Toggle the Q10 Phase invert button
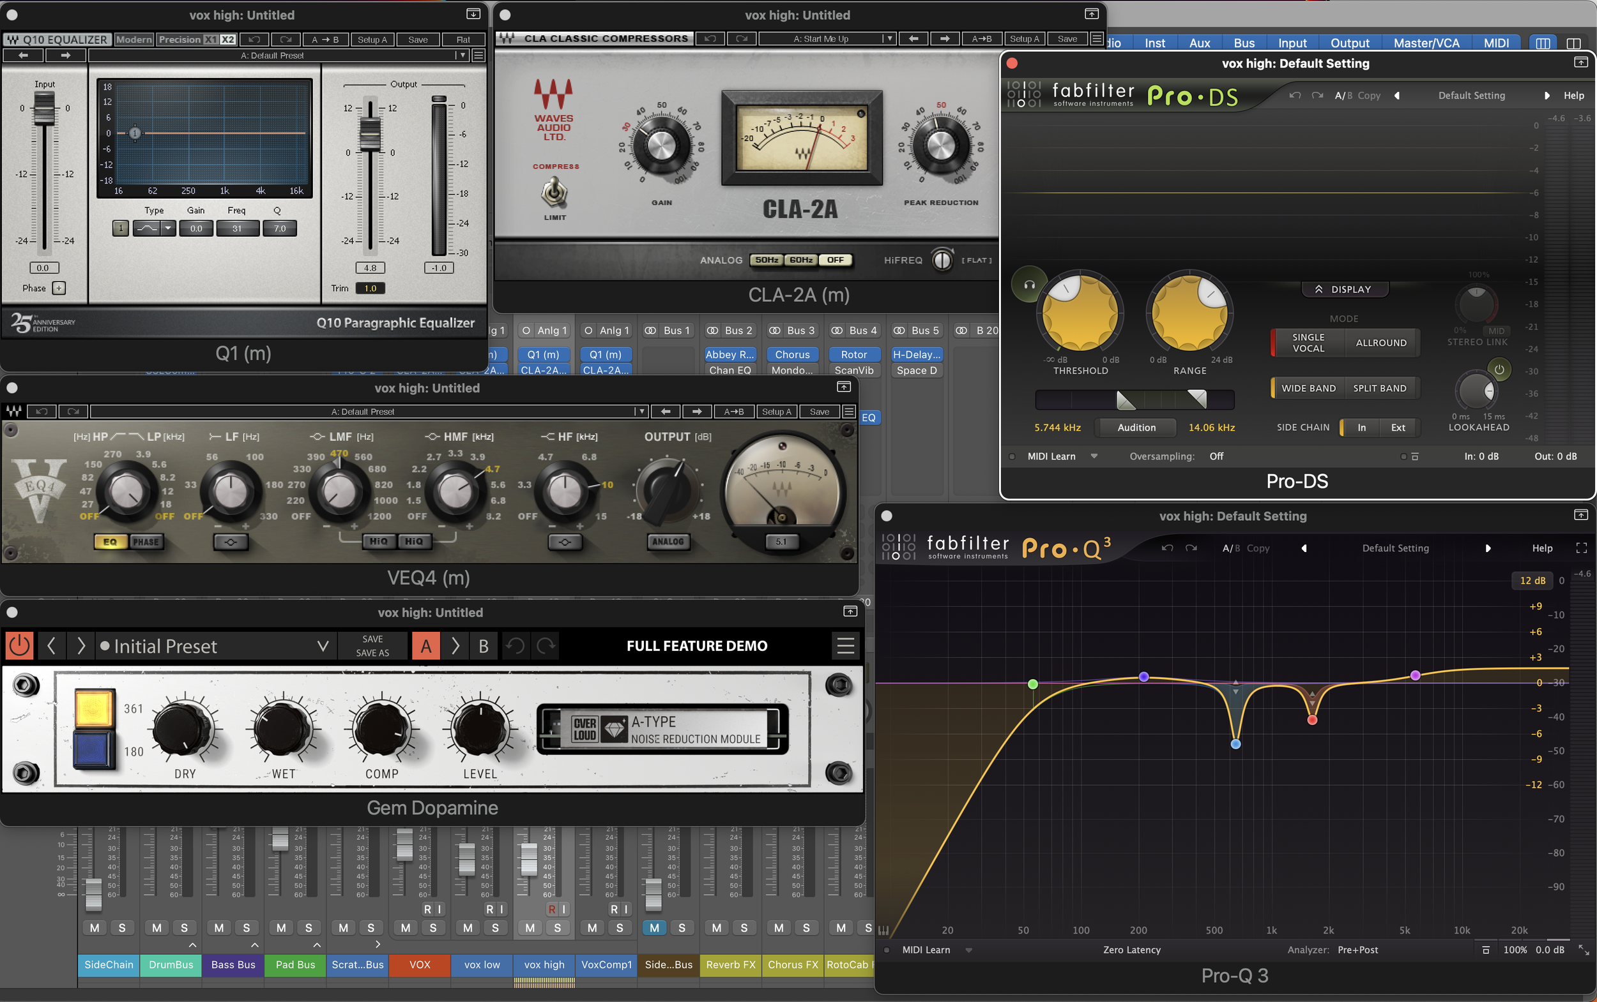 pos(59,288)
